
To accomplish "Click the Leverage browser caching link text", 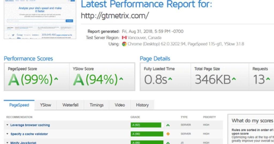I will 30,125.
